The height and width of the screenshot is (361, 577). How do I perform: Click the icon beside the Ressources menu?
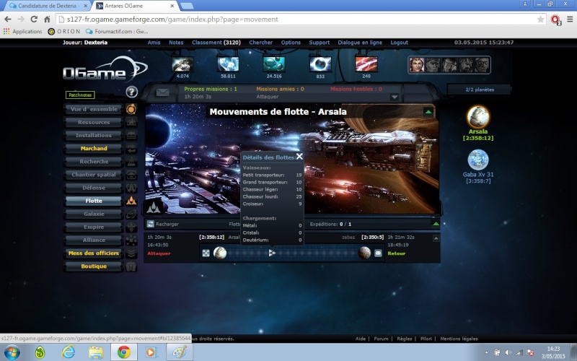[x=131, y=122]
